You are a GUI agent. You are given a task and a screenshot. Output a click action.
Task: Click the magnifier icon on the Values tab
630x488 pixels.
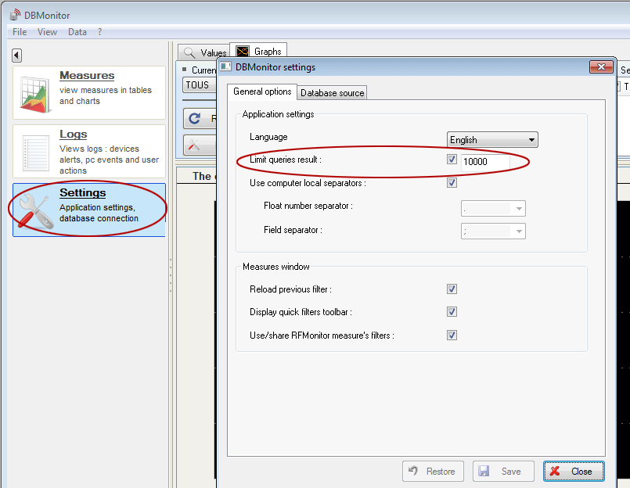tap(189, 52)
